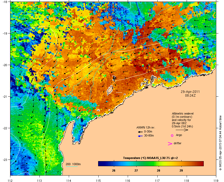
Task: Click the black 0-30m arrow in the legend
Action: click(140, 132)
